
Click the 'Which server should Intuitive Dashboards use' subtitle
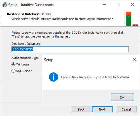pos(62,19)
